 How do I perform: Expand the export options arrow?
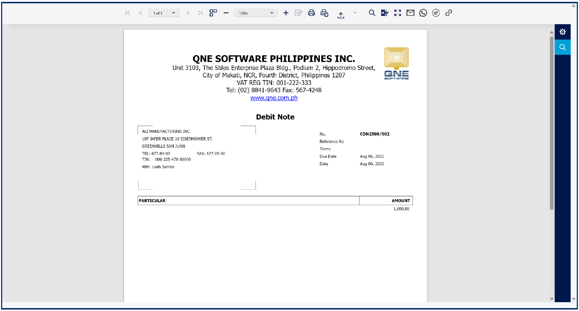click(355, 13)
